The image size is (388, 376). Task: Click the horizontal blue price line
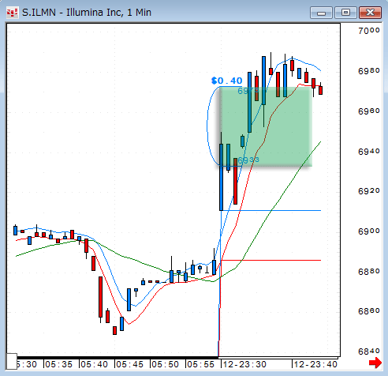click(x=270, y=210)
